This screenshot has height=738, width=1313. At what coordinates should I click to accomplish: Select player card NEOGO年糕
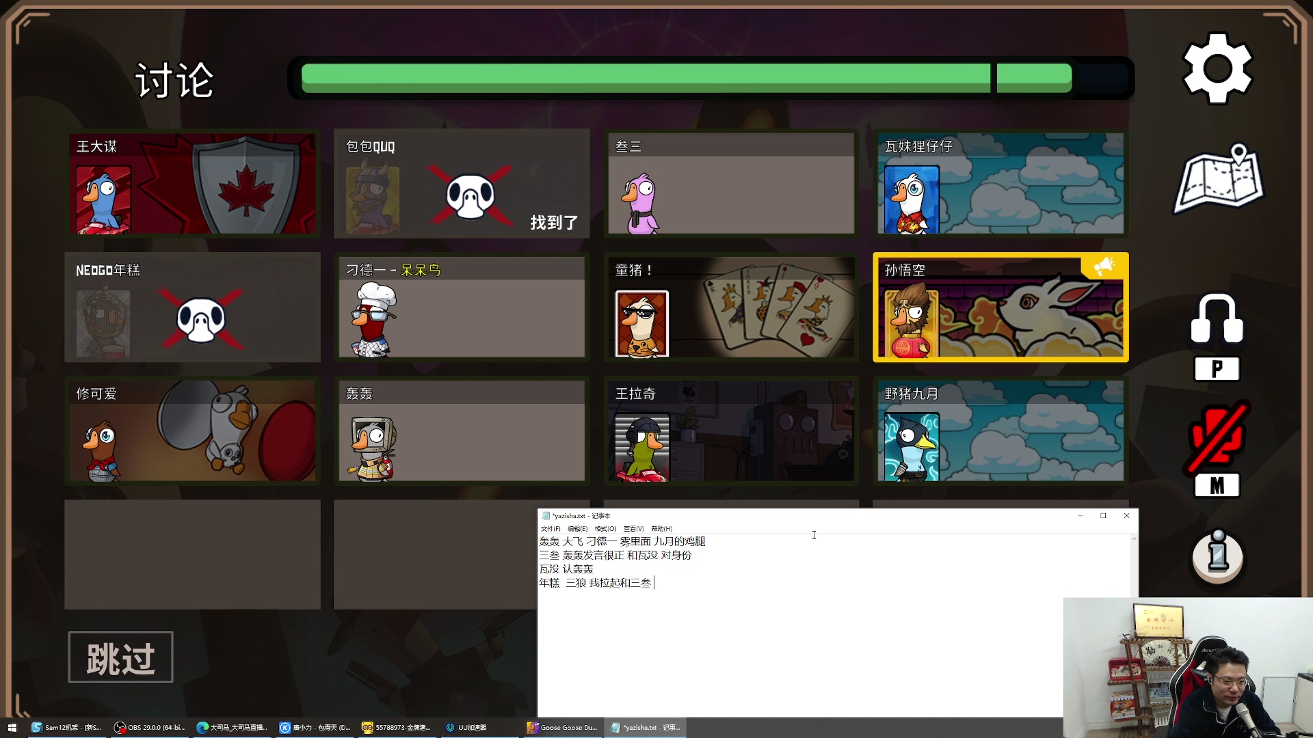point(192,307)
